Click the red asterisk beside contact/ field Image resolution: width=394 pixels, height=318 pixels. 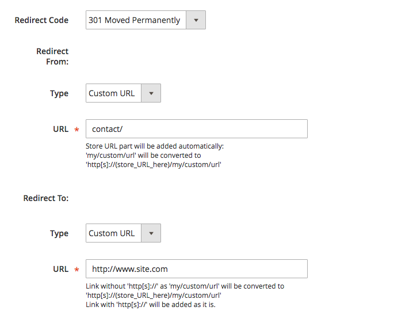[x=76, y=130]
